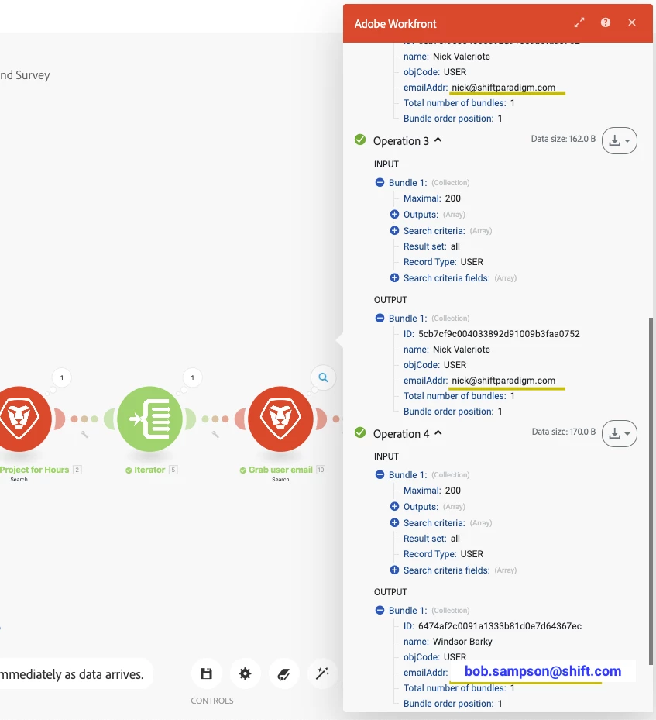Click Operation 3 Maximal 200 value

(x=453, y=198)
